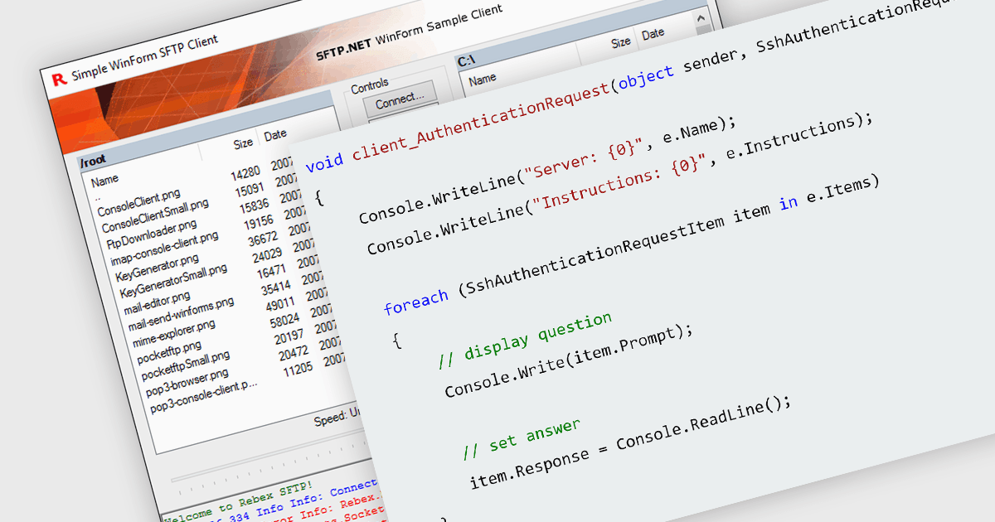Click the 'foreach' keyword in the code
This screenshot has width=995, height=522.
[416, 302]
